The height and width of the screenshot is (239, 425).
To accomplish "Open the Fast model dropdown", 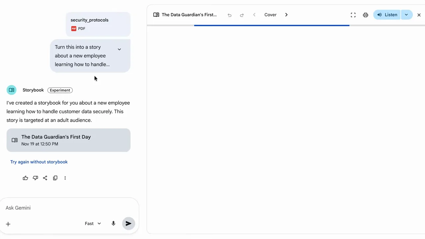I will pyautogui.click(x=93, y=223).
